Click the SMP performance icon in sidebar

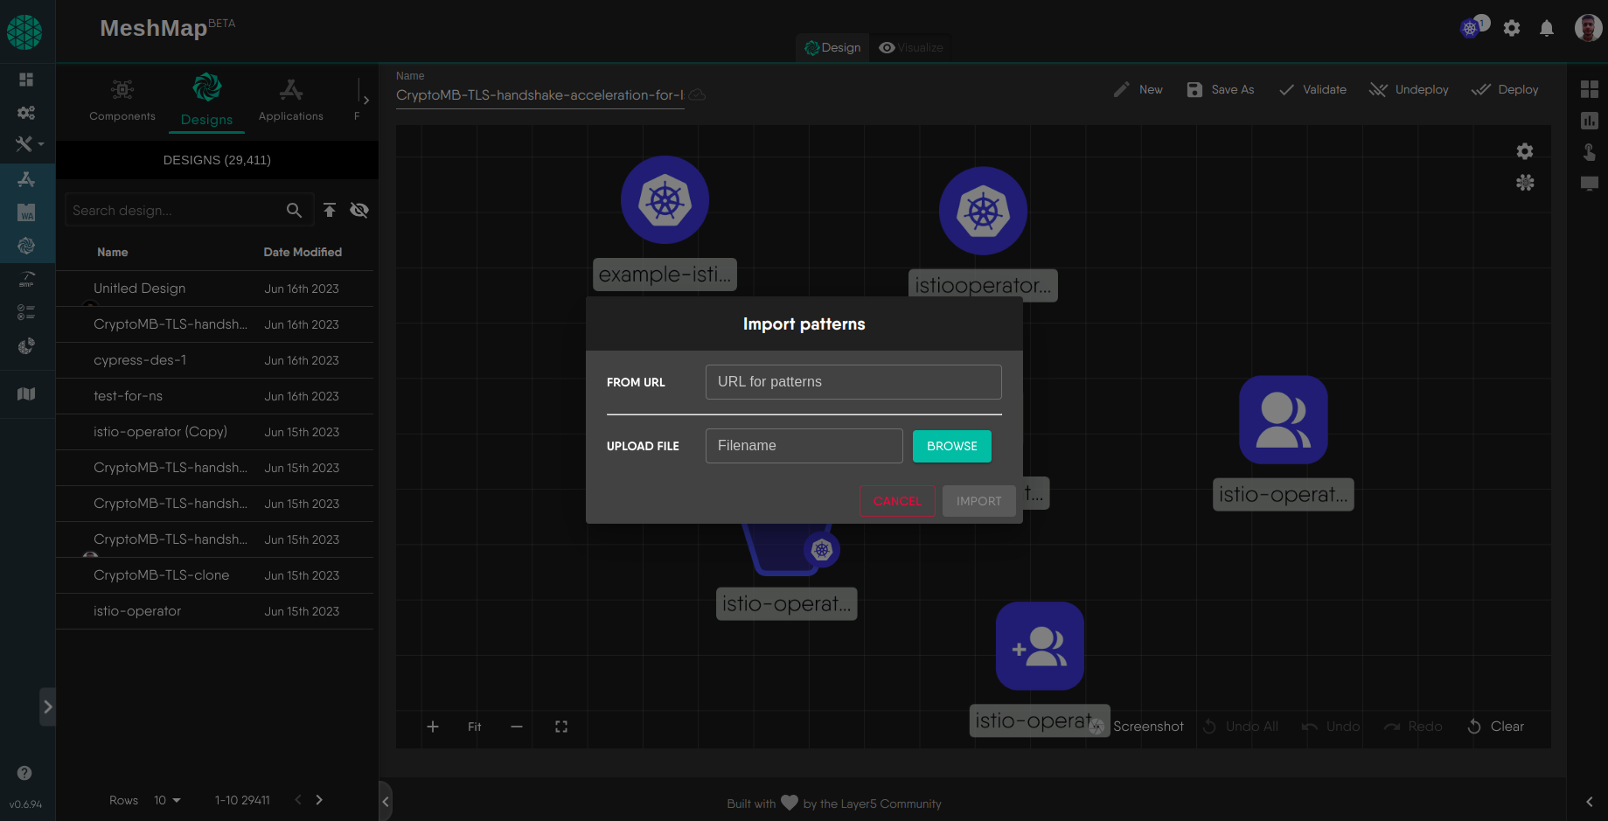pyautogui.click(x=26, y=280)
